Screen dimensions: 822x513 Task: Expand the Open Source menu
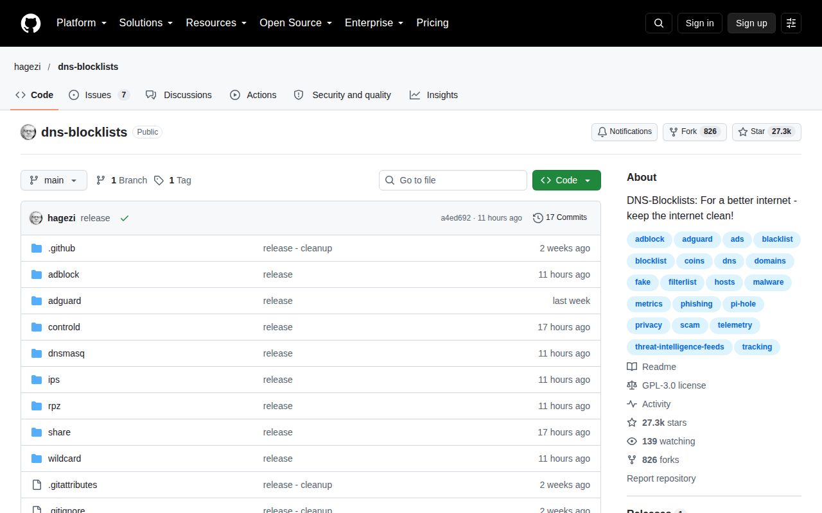(x=296, y=23)
